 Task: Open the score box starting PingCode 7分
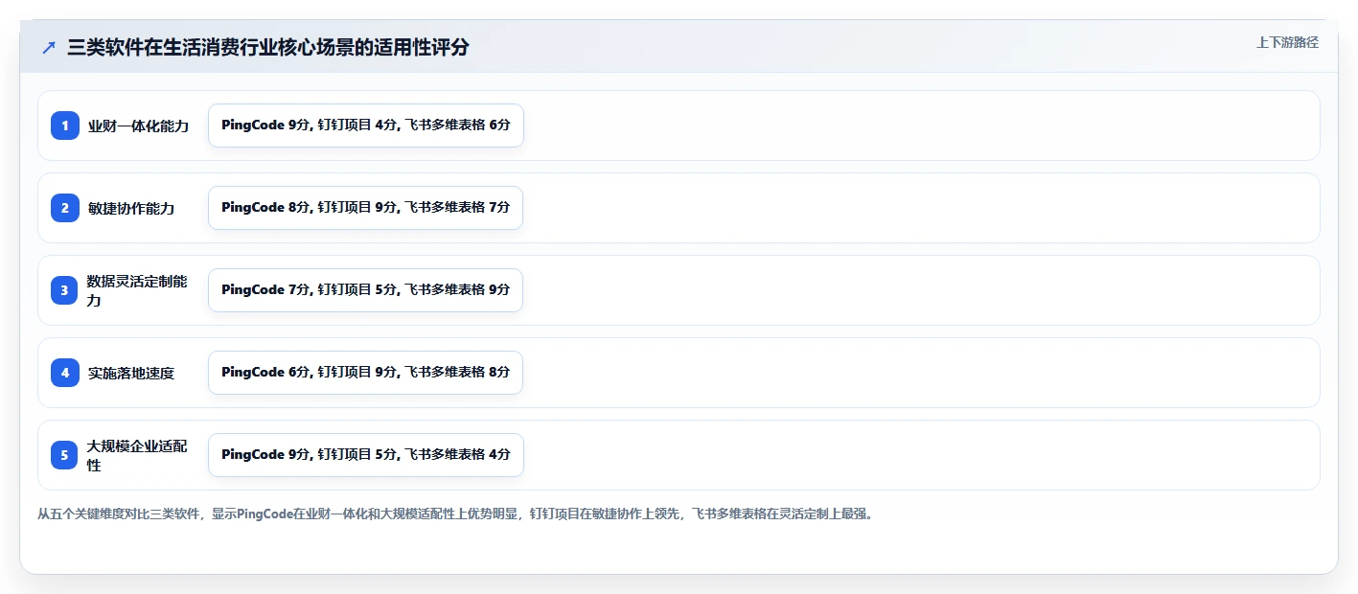pos(366,290)
